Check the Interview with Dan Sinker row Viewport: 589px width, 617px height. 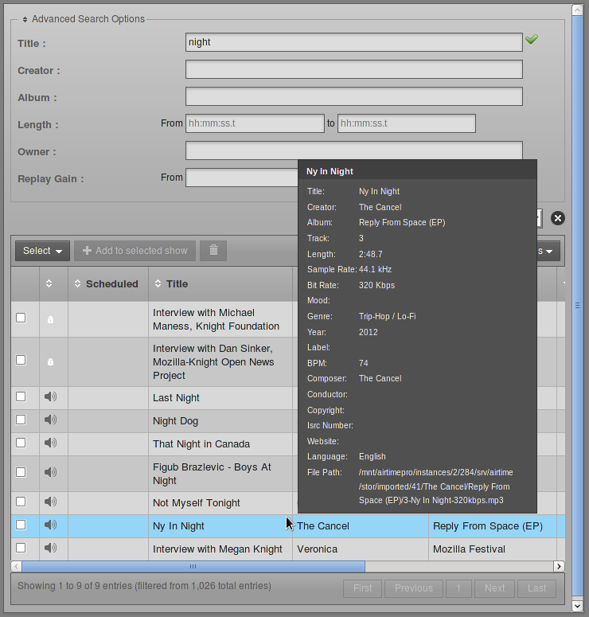[x=21, y=360]
